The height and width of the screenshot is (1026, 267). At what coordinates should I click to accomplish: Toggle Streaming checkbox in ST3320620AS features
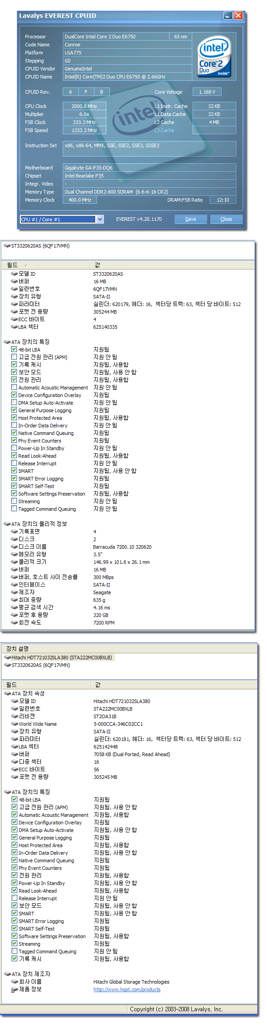click(x=14, y=501)
